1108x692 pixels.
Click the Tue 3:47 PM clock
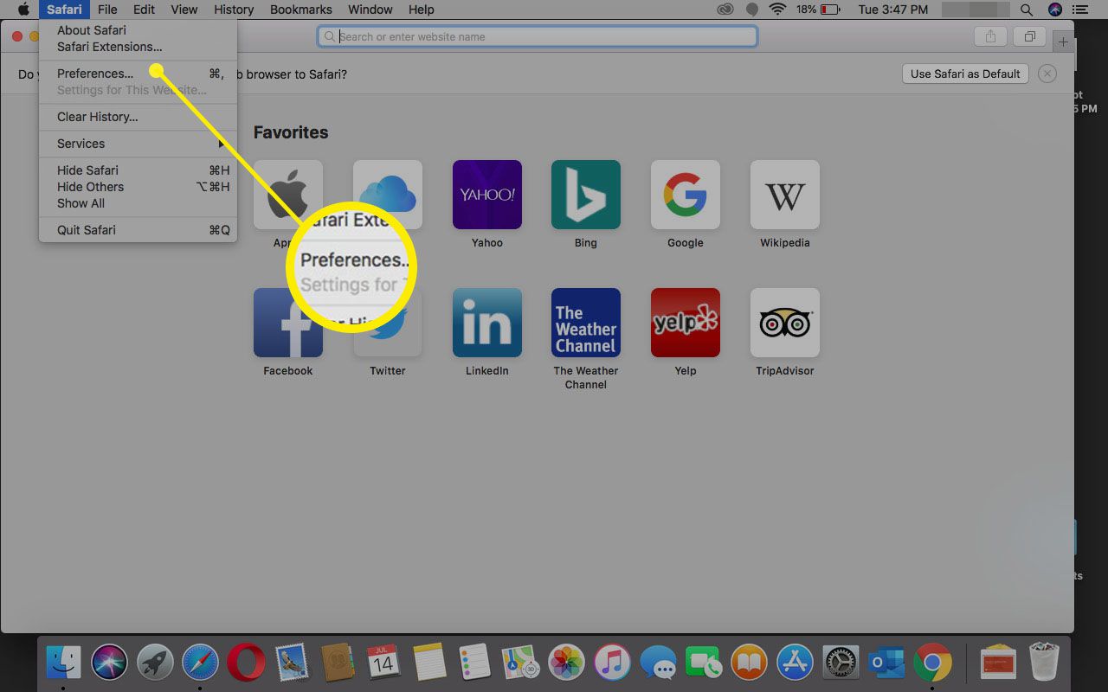[892, 10]
